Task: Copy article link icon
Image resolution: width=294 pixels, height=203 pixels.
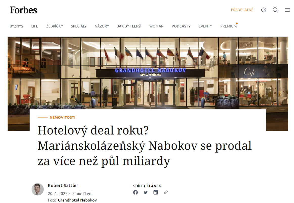Action: tap(166, 192)
